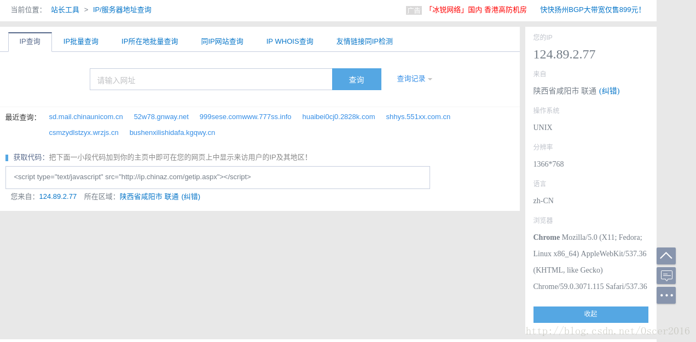
Task: Open the 冰锐网络 香港高防机房 ad link
Action: pos(476,10)
